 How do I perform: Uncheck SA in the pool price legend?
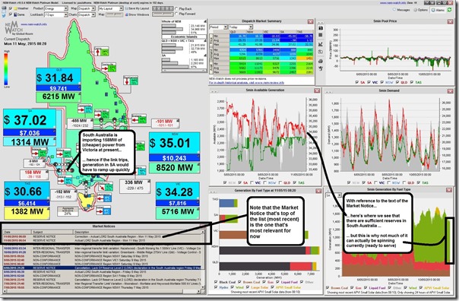pyautogui.click(x=357, y=83)
